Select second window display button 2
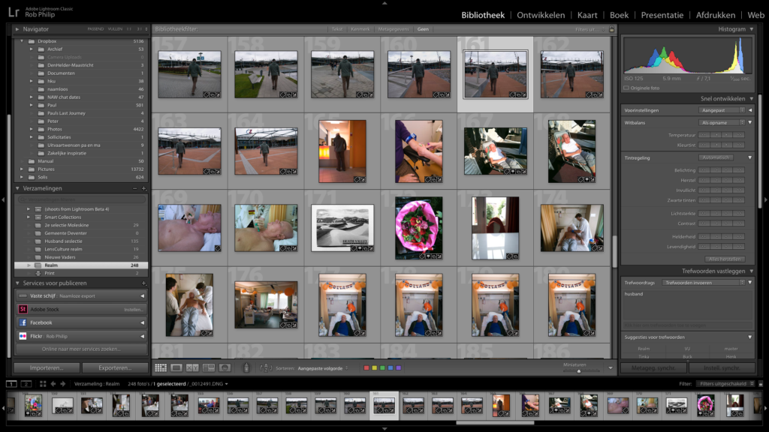 26,383
